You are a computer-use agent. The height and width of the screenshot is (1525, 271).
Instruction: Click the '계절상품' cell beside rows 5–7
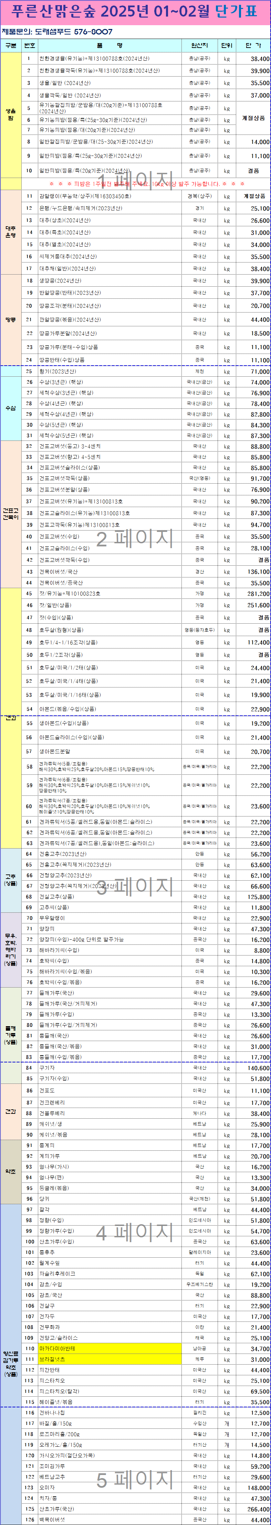(x=253, y=118)
